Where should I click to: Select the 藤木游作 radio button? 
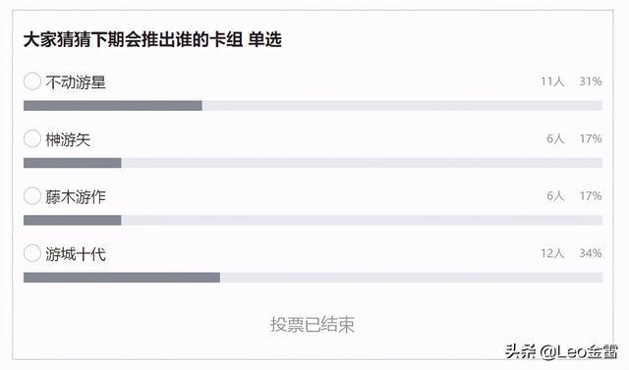click(32, 196)
